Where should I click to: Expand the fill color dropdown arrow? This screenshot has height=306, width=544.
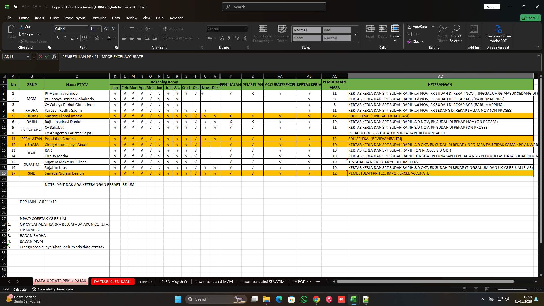click(x=102, y=38)
